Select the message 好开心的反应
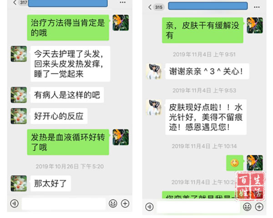This screenshot has height=218, width=273. (59, 116)
